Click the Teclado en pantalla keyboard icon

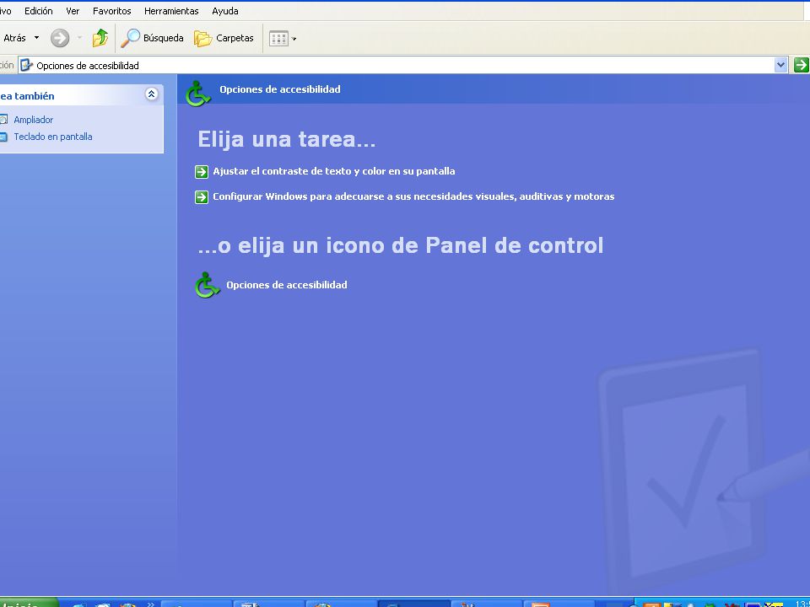(x=3, y=137)
